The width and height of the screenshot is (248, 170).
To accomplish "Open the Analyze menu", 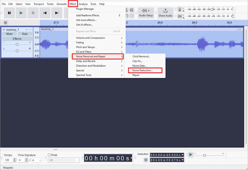I will click(83, 4).
